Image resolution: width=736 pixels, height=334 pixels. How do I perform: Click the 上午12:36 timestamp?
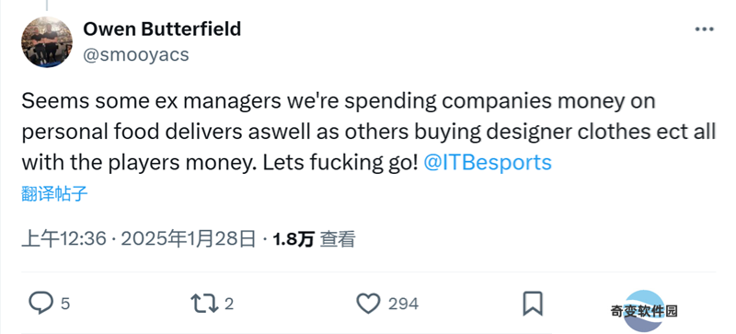tap(64, 239)
